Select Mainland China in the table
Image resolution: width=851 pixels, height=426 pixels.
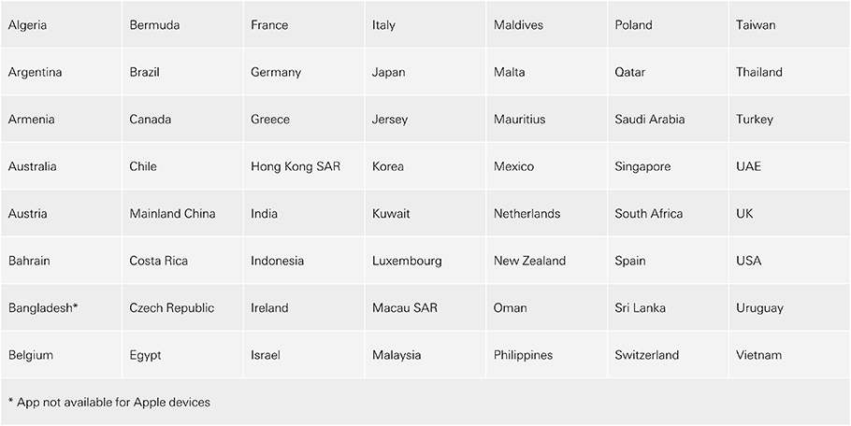[172, 214]
